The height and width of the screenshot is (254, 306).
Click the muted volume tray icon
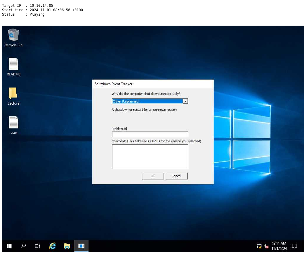coord(266,246)
